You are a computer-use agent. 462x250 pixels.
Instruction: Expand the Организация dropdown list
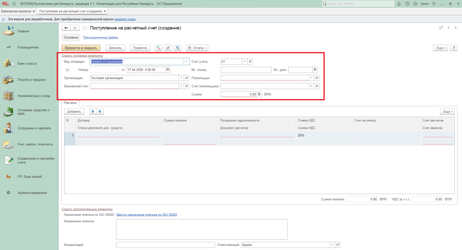(x=181, y=78)
